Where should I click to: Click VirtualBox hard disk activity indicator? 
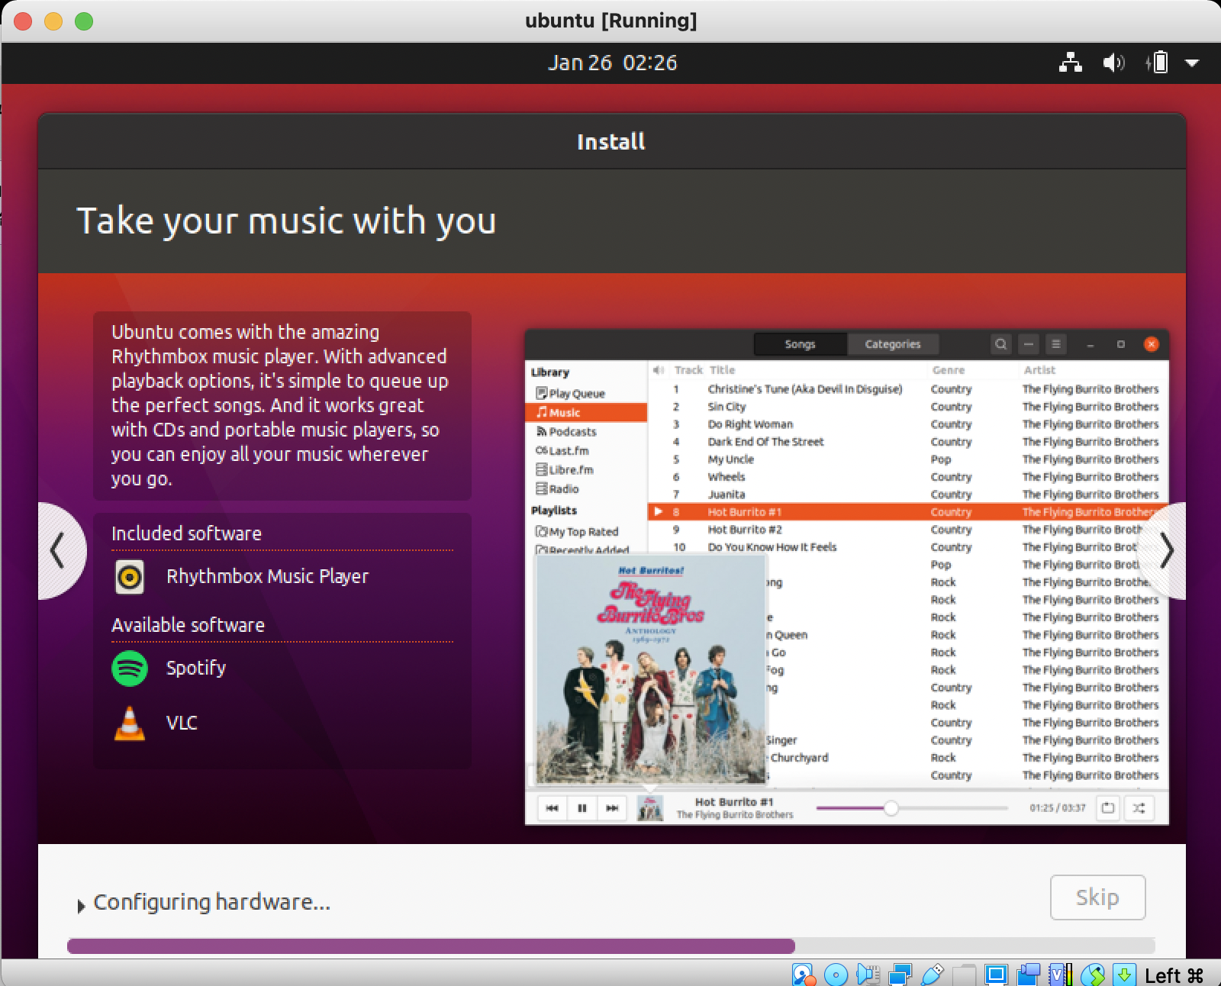(803, 975)
